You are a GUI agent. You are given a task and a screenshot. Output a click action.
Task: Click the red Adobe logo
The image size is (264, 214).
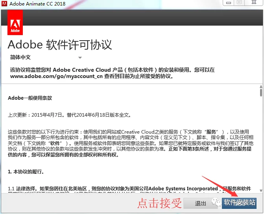point(15,22)
